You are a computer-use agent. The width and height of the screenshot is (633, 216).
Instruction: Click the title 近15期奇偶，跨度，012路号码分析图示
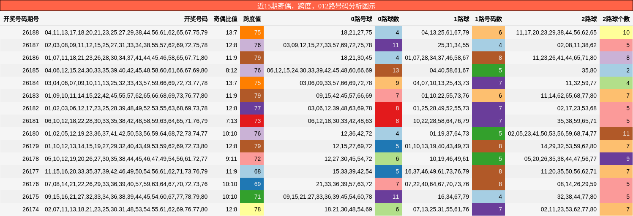(x=316, y=6)
